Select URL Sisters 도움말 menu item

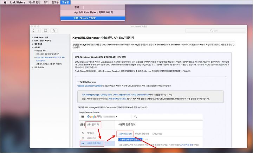pyautogui.click(x=93, y=18)
